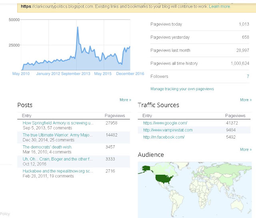This screenshot has width=256, height=218.
Task: Open the m.facebook.com traffic source link
Action: point(164,137)
